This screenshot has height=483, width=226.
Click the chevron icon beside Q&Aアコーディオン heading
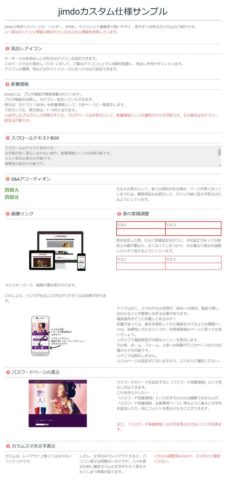[7, 179]
